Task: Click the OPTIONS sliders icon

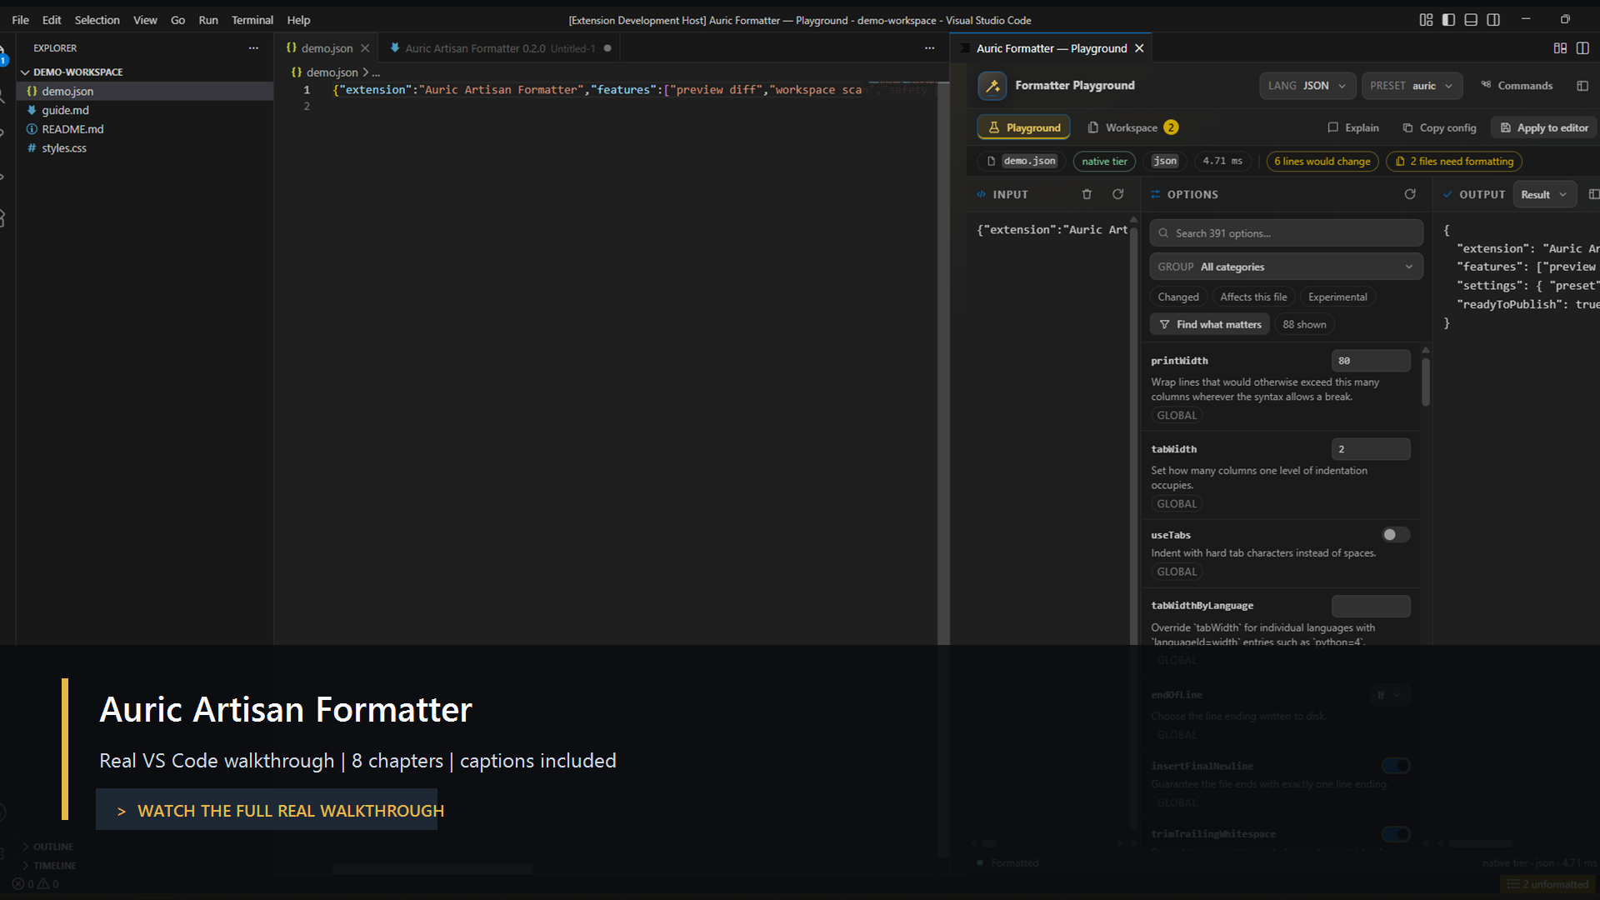Action: coord(1156,194)
